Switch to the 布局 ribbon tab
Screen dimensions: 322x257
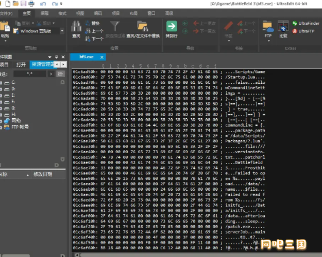(x=133, y=13)
